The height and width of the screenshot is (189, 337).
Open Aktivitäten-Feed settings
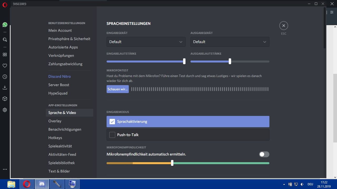click(62, 155)
